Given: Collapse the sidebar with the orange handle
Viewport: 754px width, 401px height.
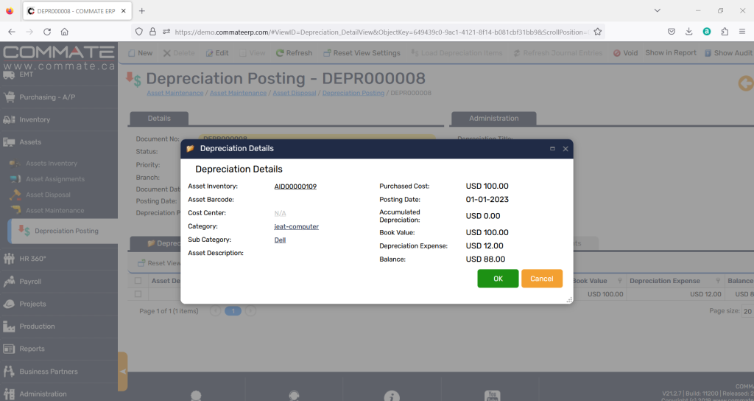Looking at the screenshot, I should pyautogui.click(x=122, y=372).
